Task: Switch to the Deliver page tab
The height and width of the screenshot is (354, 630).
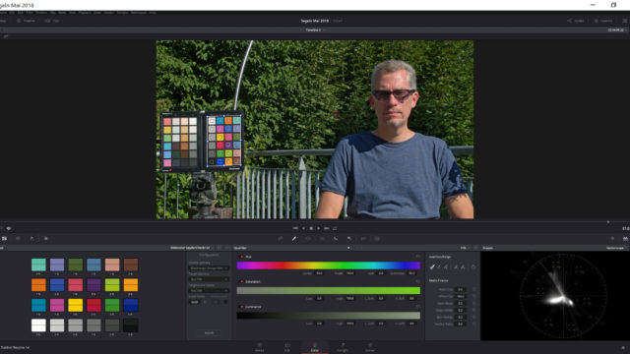Action: click(x=370, y=347)
